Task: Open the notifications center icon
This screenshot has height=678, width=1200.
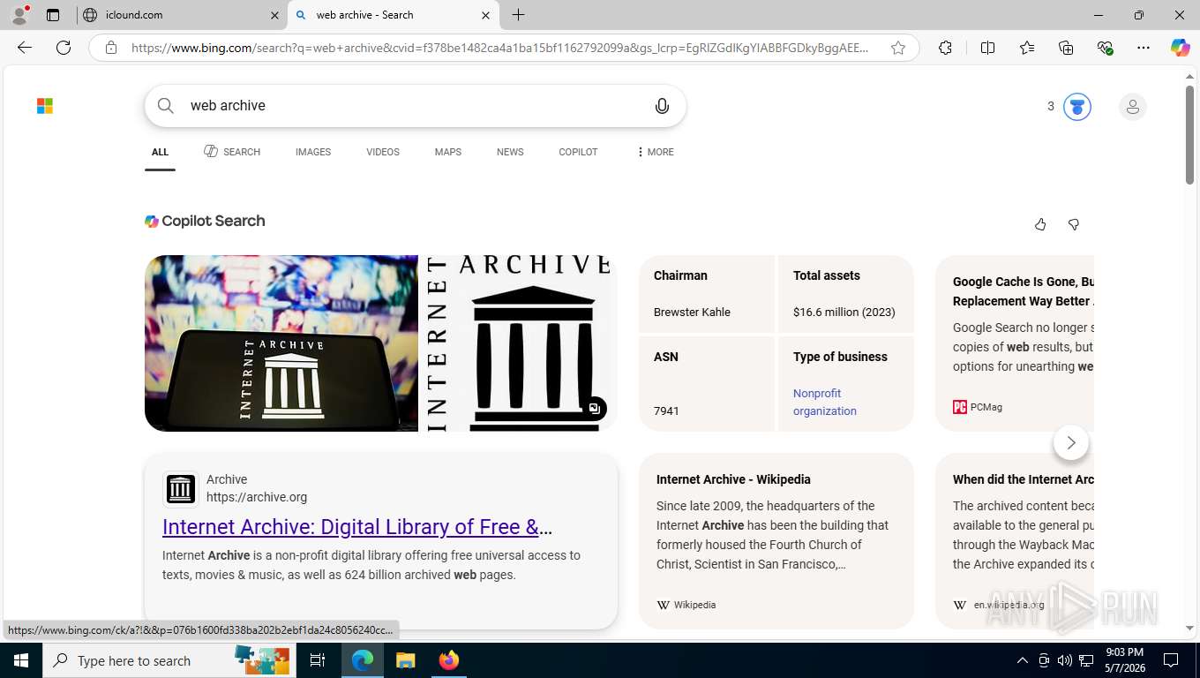Action: point(1171,660)
